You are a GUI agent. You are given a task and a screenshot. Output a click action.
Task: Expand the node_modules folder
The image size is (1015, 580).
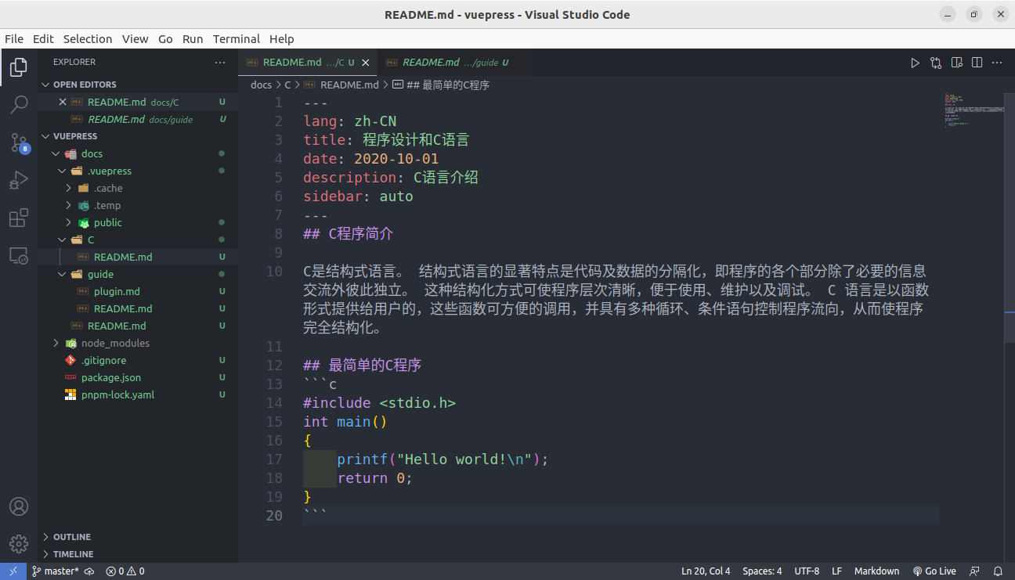click(x=56, y=343)
